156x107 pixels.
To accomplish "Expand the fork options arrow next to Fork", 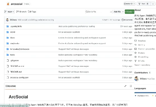I will coord(153,4).
